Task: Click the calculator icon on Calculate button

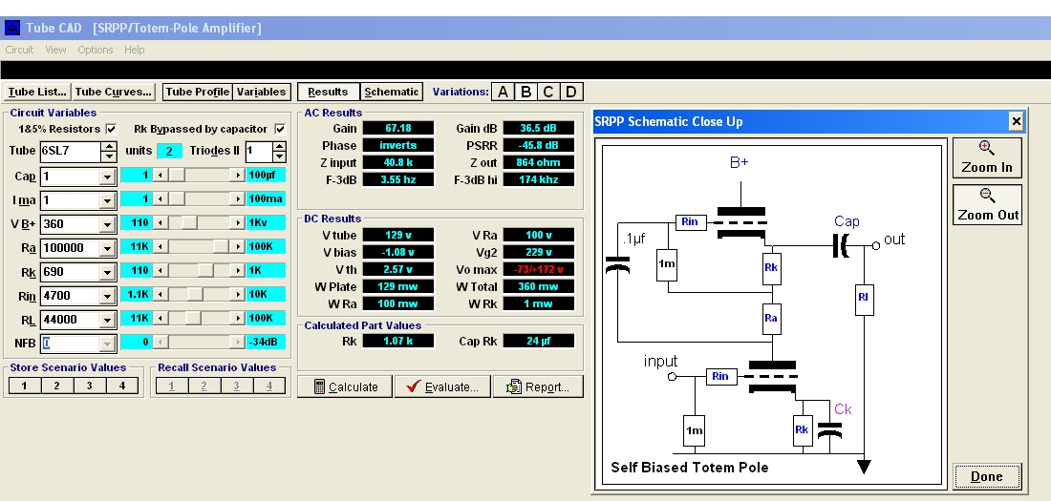Action: tap(320, 387)
